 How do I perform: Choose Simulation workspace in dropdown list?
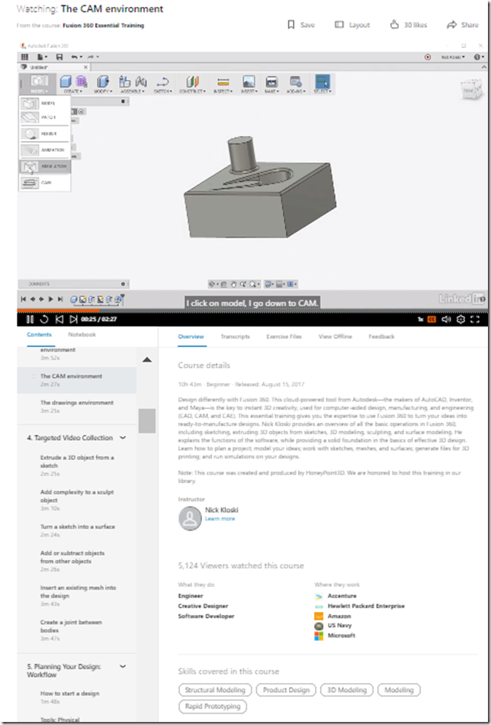(x=45, y=166)
